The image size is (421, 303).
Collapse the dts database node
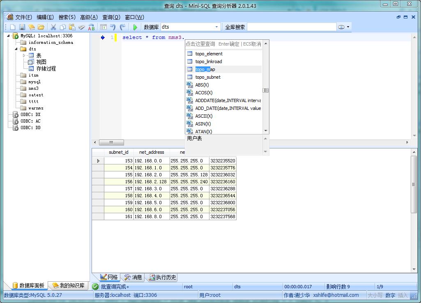(16, 49)
